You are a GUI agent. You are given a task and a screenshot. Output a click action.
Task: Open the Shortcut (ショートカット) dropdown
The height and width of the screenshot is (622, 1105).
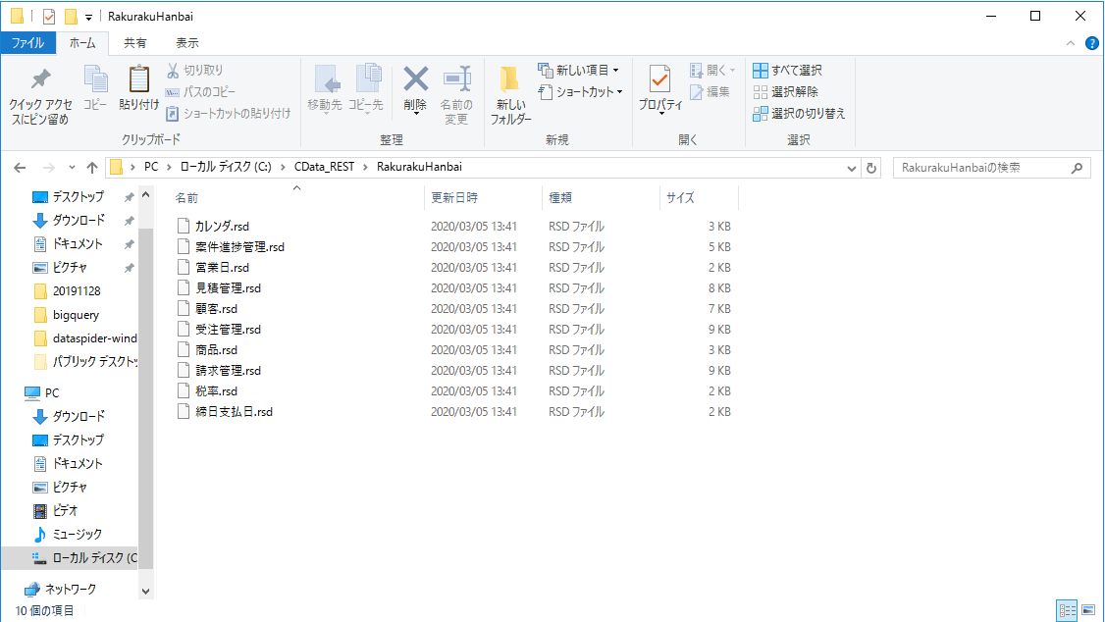(x=580, y=91)
